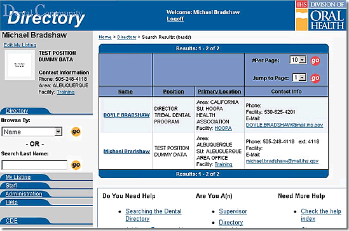Click the Contact Information heading in sidebar
This screenshot has height=231, width=349.
click(x=64, y=73)
